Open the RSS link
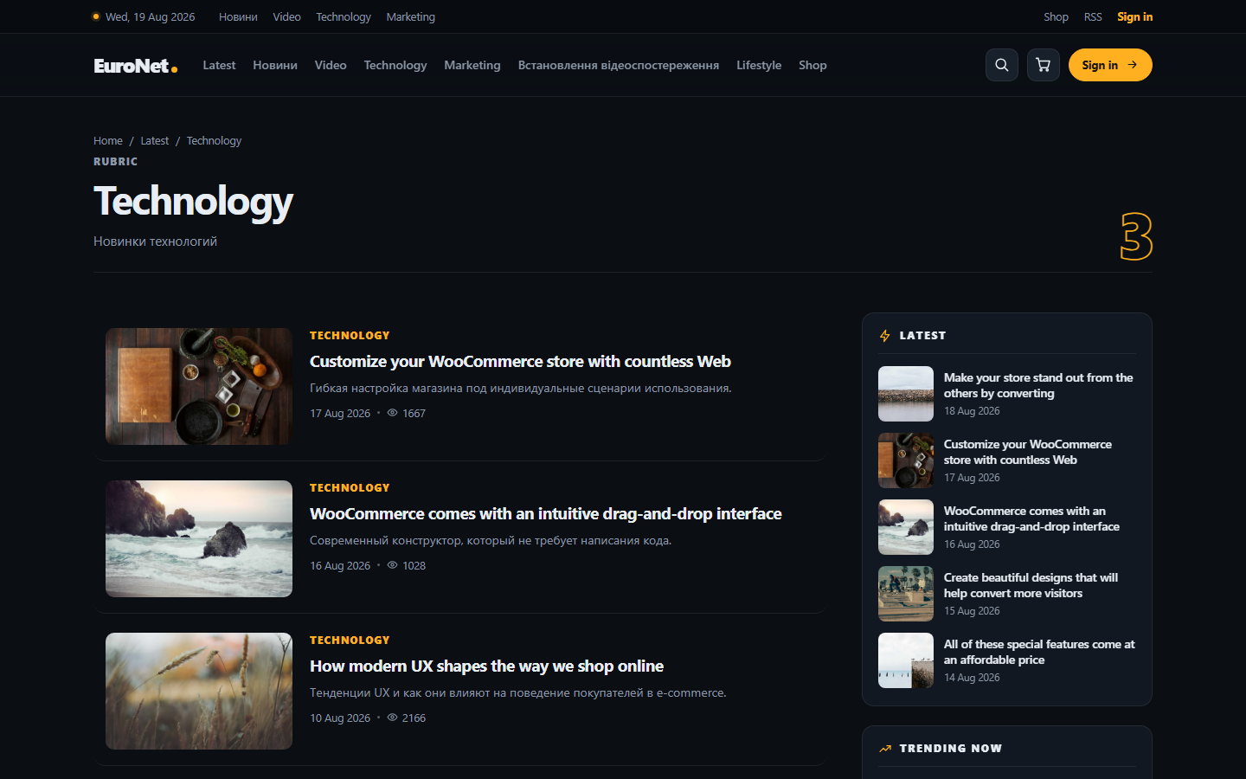Image resolution: width=1246 pixels, height=779 pixels. tap(1093, 16)
